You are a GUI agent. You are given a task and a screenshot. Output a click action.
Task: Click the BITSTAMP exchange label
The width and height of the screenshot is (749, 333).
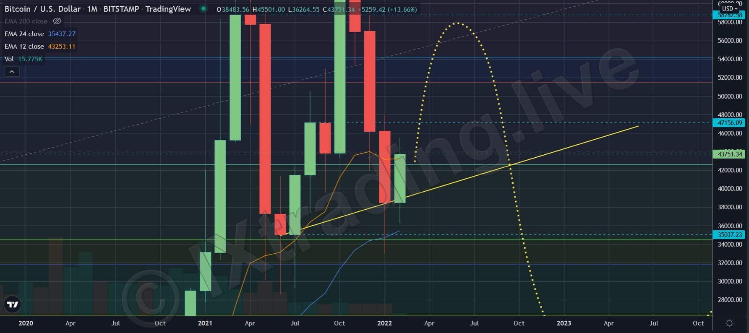(121, 9)
